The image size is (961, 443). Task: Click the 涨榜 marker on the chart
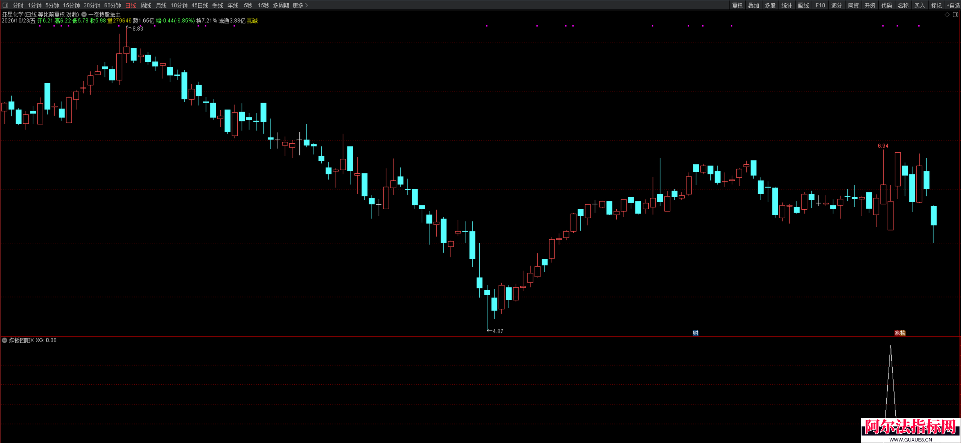[900, 333]
